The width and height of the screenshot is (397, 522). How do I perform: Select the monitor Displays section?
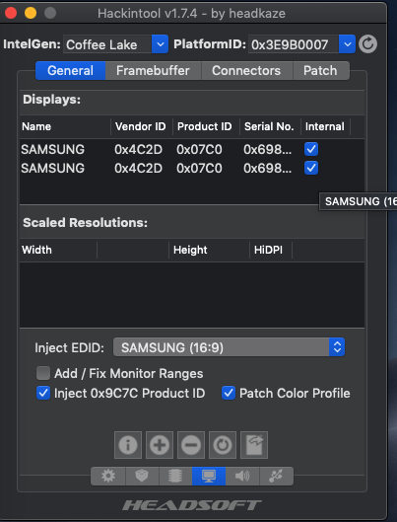click(209, 476)
